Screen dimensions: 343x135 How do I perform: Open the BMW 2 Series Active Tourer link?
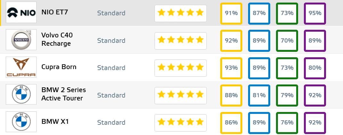click(x=63, y=94)
